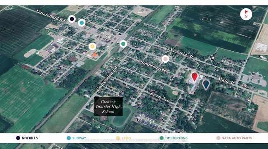
Task: Click the SUBWAY legend label
Action: pyautogui.click(x=79, y=138)
